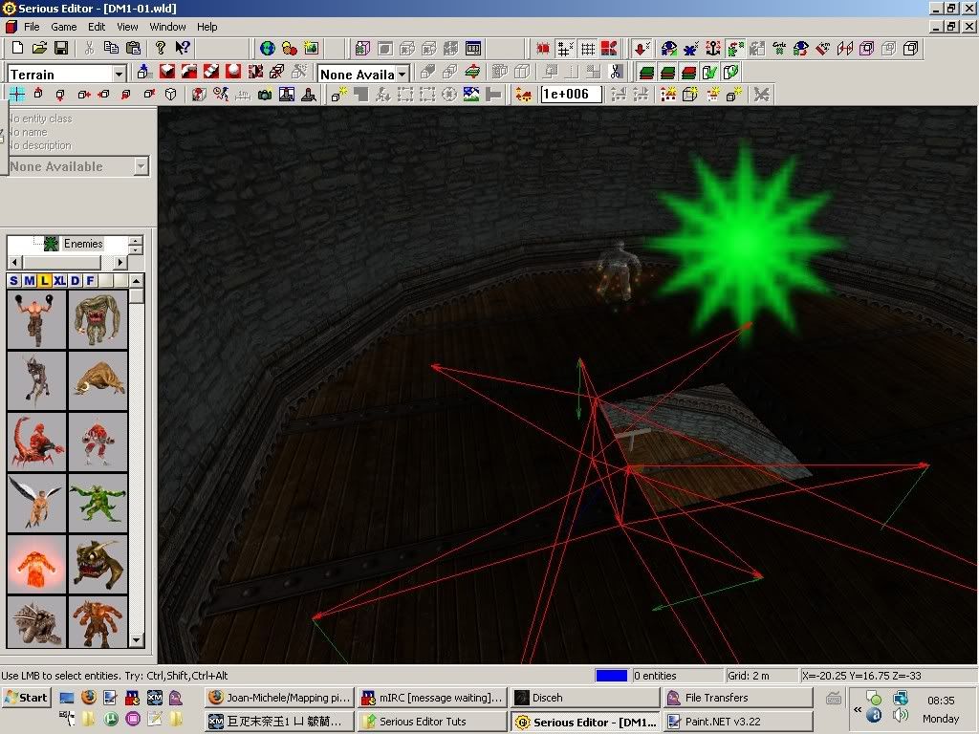Viewport: 979px width, 734px height.
Task: Click the Start button
Action: pos(26,698)
